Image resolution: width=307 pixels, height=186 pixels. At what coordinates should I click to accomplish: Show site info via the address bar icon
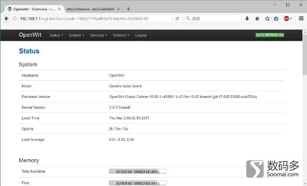(15, 18)
